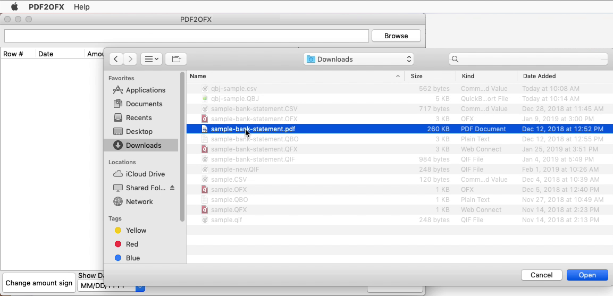Click the qbj-sample.csv file row
Viewport: 613px width, 296px height.
point(400,89)
